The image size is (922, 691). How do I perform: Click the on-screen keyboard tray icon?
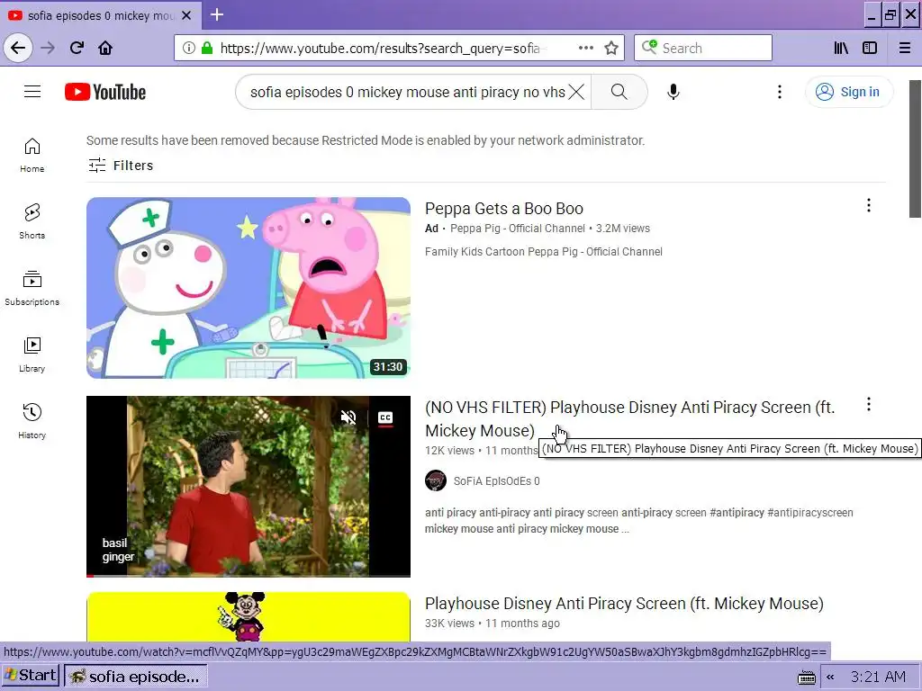coord(806,678)
